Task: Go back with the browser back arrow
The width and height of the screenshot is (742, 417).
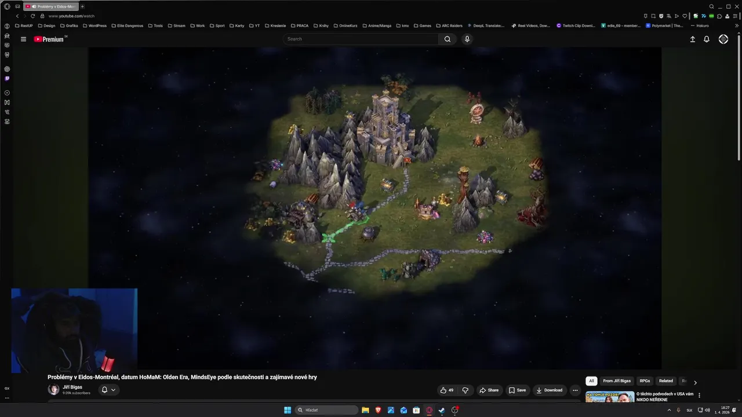Action: point(17,16)
